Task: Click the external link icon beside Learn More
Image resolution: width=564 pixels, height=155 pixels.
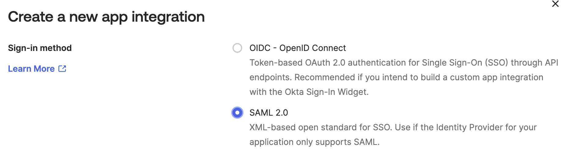Action: tap(62, 69)
